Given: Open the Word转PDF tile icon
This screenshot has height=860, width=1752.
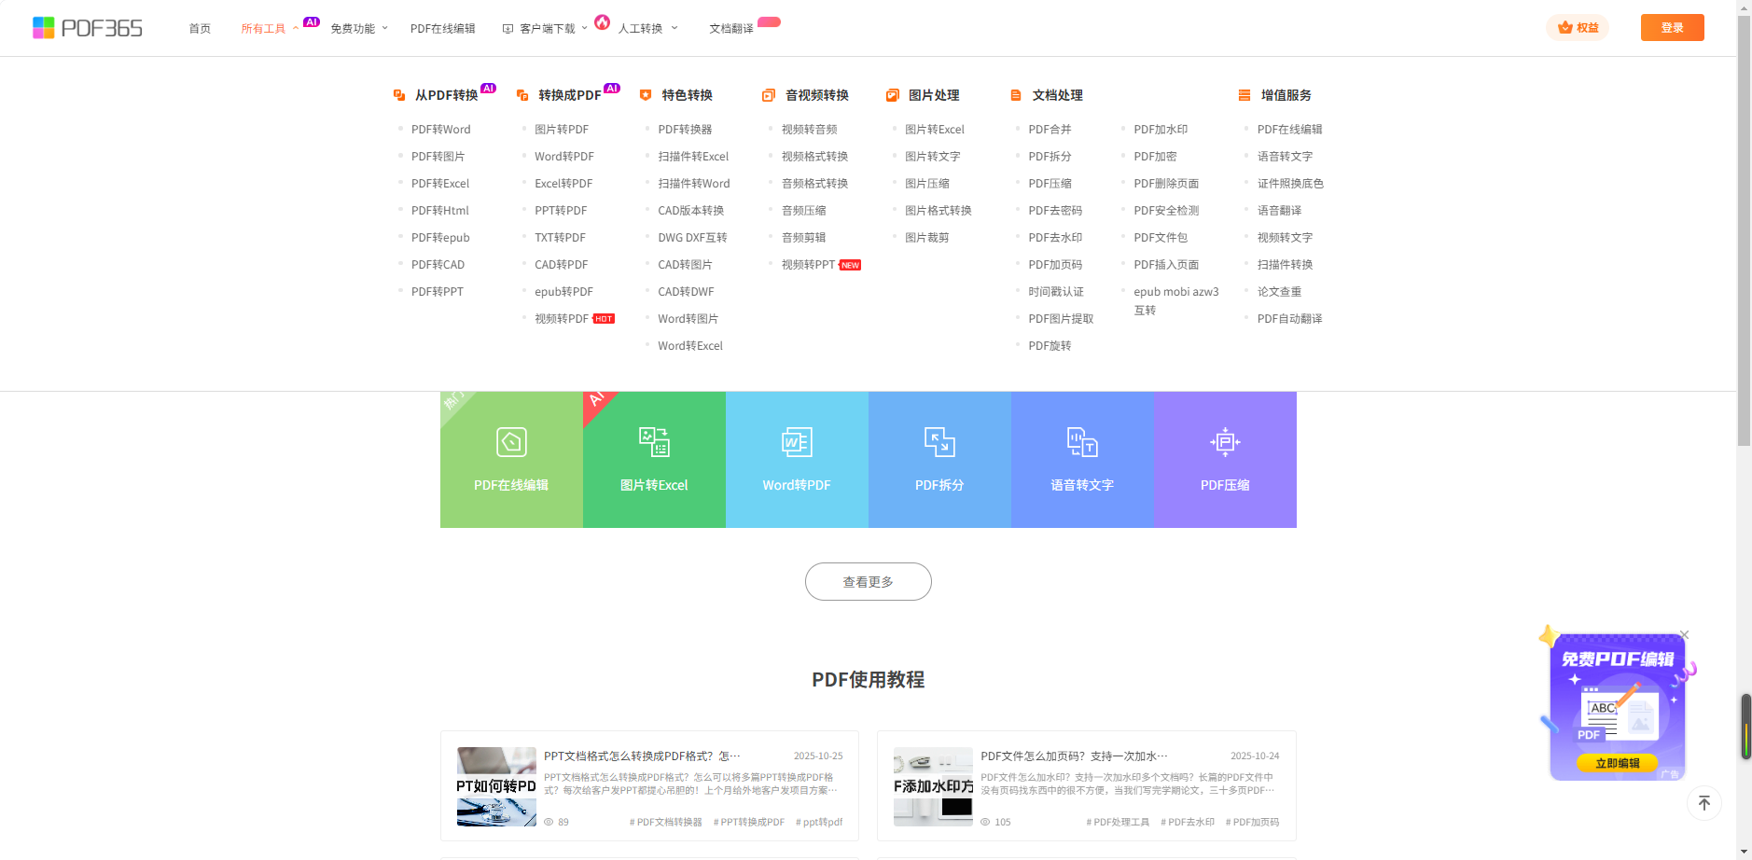Looking at the screenshot, I should click(797, 442).
